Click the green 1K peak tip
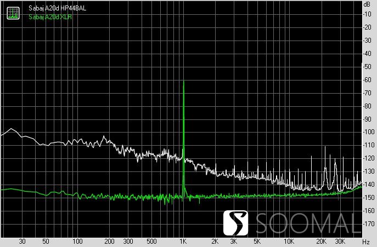 [184, 81]
